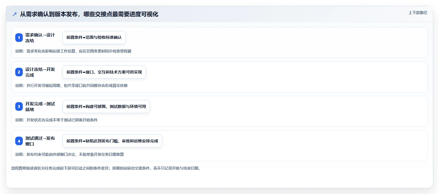Select the step 4 number badge
This screenshot has height=194, width=439.
[x=19, y=141]
